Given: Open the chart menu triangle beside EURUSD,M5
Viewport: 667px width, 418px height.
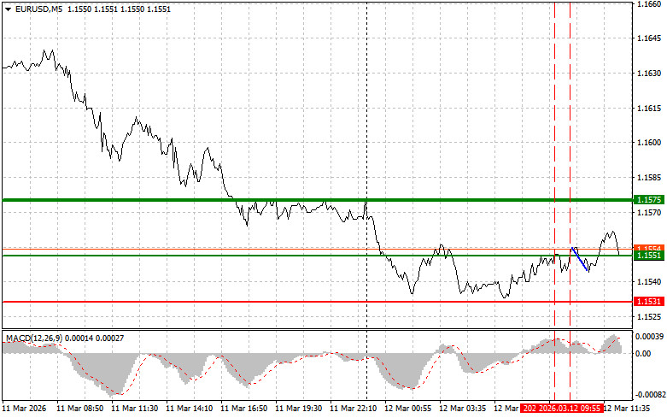Looking at the screenshot, I should [x=8, y=9].
